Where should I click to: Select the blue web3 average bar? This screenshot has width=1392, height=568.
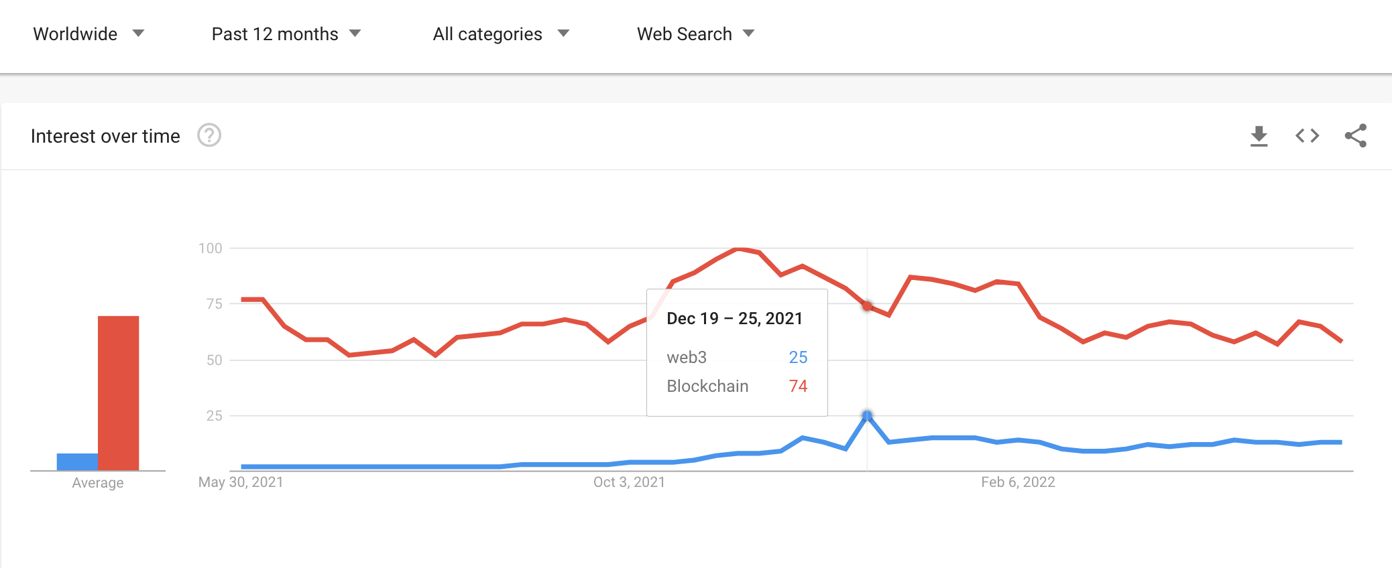coord(77,461)
